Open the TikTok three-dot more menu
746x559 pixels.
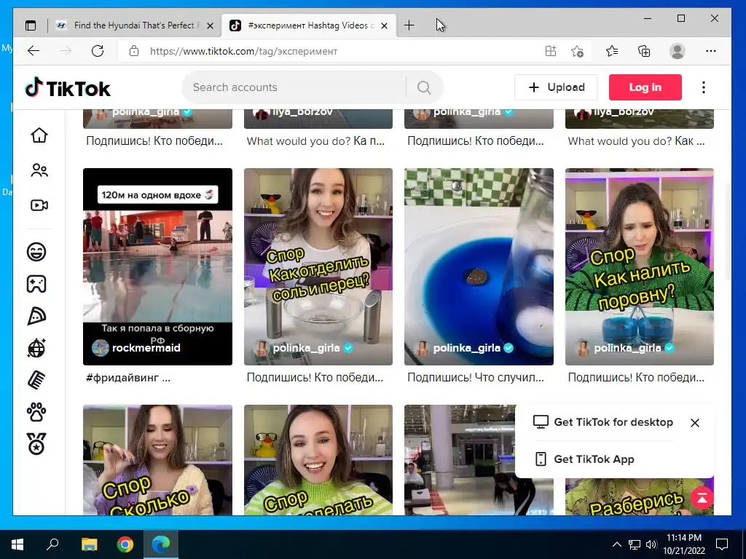[x=704, y=87]
